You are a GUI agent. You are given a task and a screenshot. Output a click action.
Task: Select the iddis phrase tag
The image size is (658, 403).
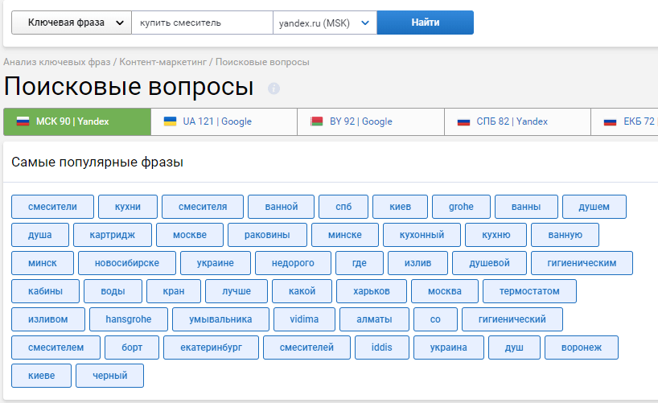click(382, 347)
